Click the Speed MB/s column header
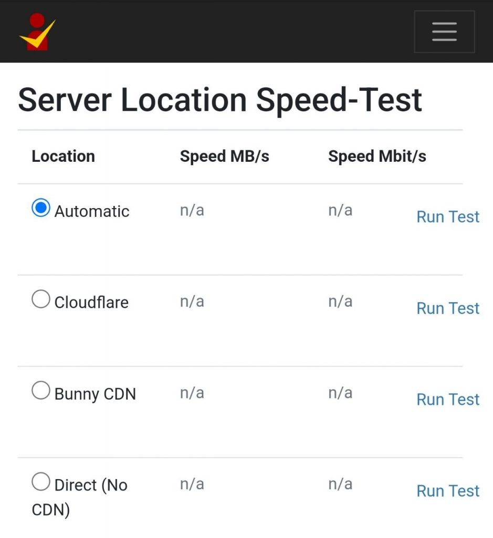Image resolution: width=493 pixels, height=538 pixels. (225, 157)
